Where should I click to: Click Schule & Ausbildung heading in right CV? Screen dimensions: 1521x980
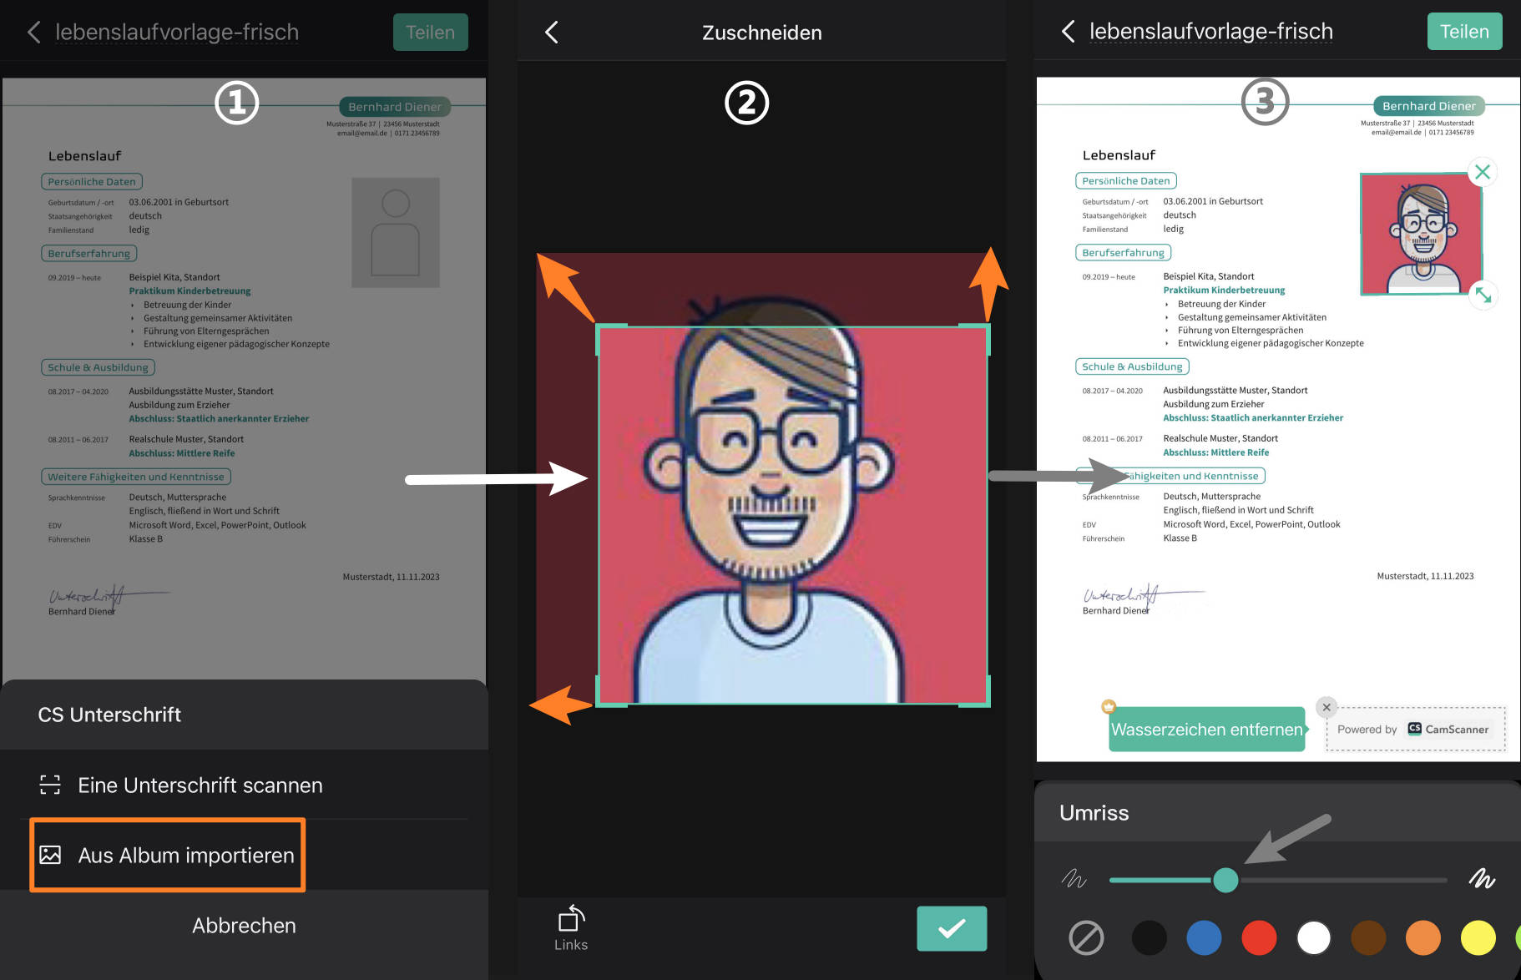[x=1132, y=366]
